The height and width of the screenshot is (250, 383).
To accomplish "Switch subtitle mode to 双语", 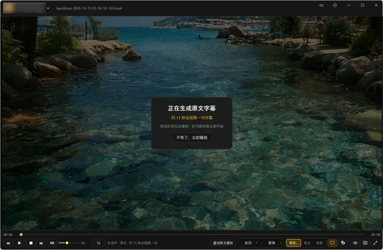I will coord(319,243).
